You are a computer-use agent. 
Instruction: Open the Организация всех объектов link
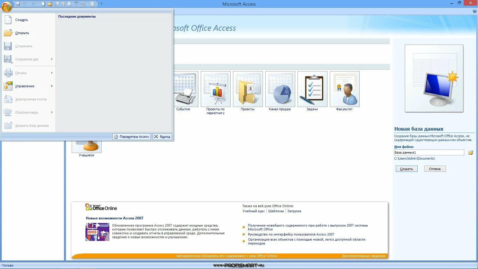[x=307, y=241]
